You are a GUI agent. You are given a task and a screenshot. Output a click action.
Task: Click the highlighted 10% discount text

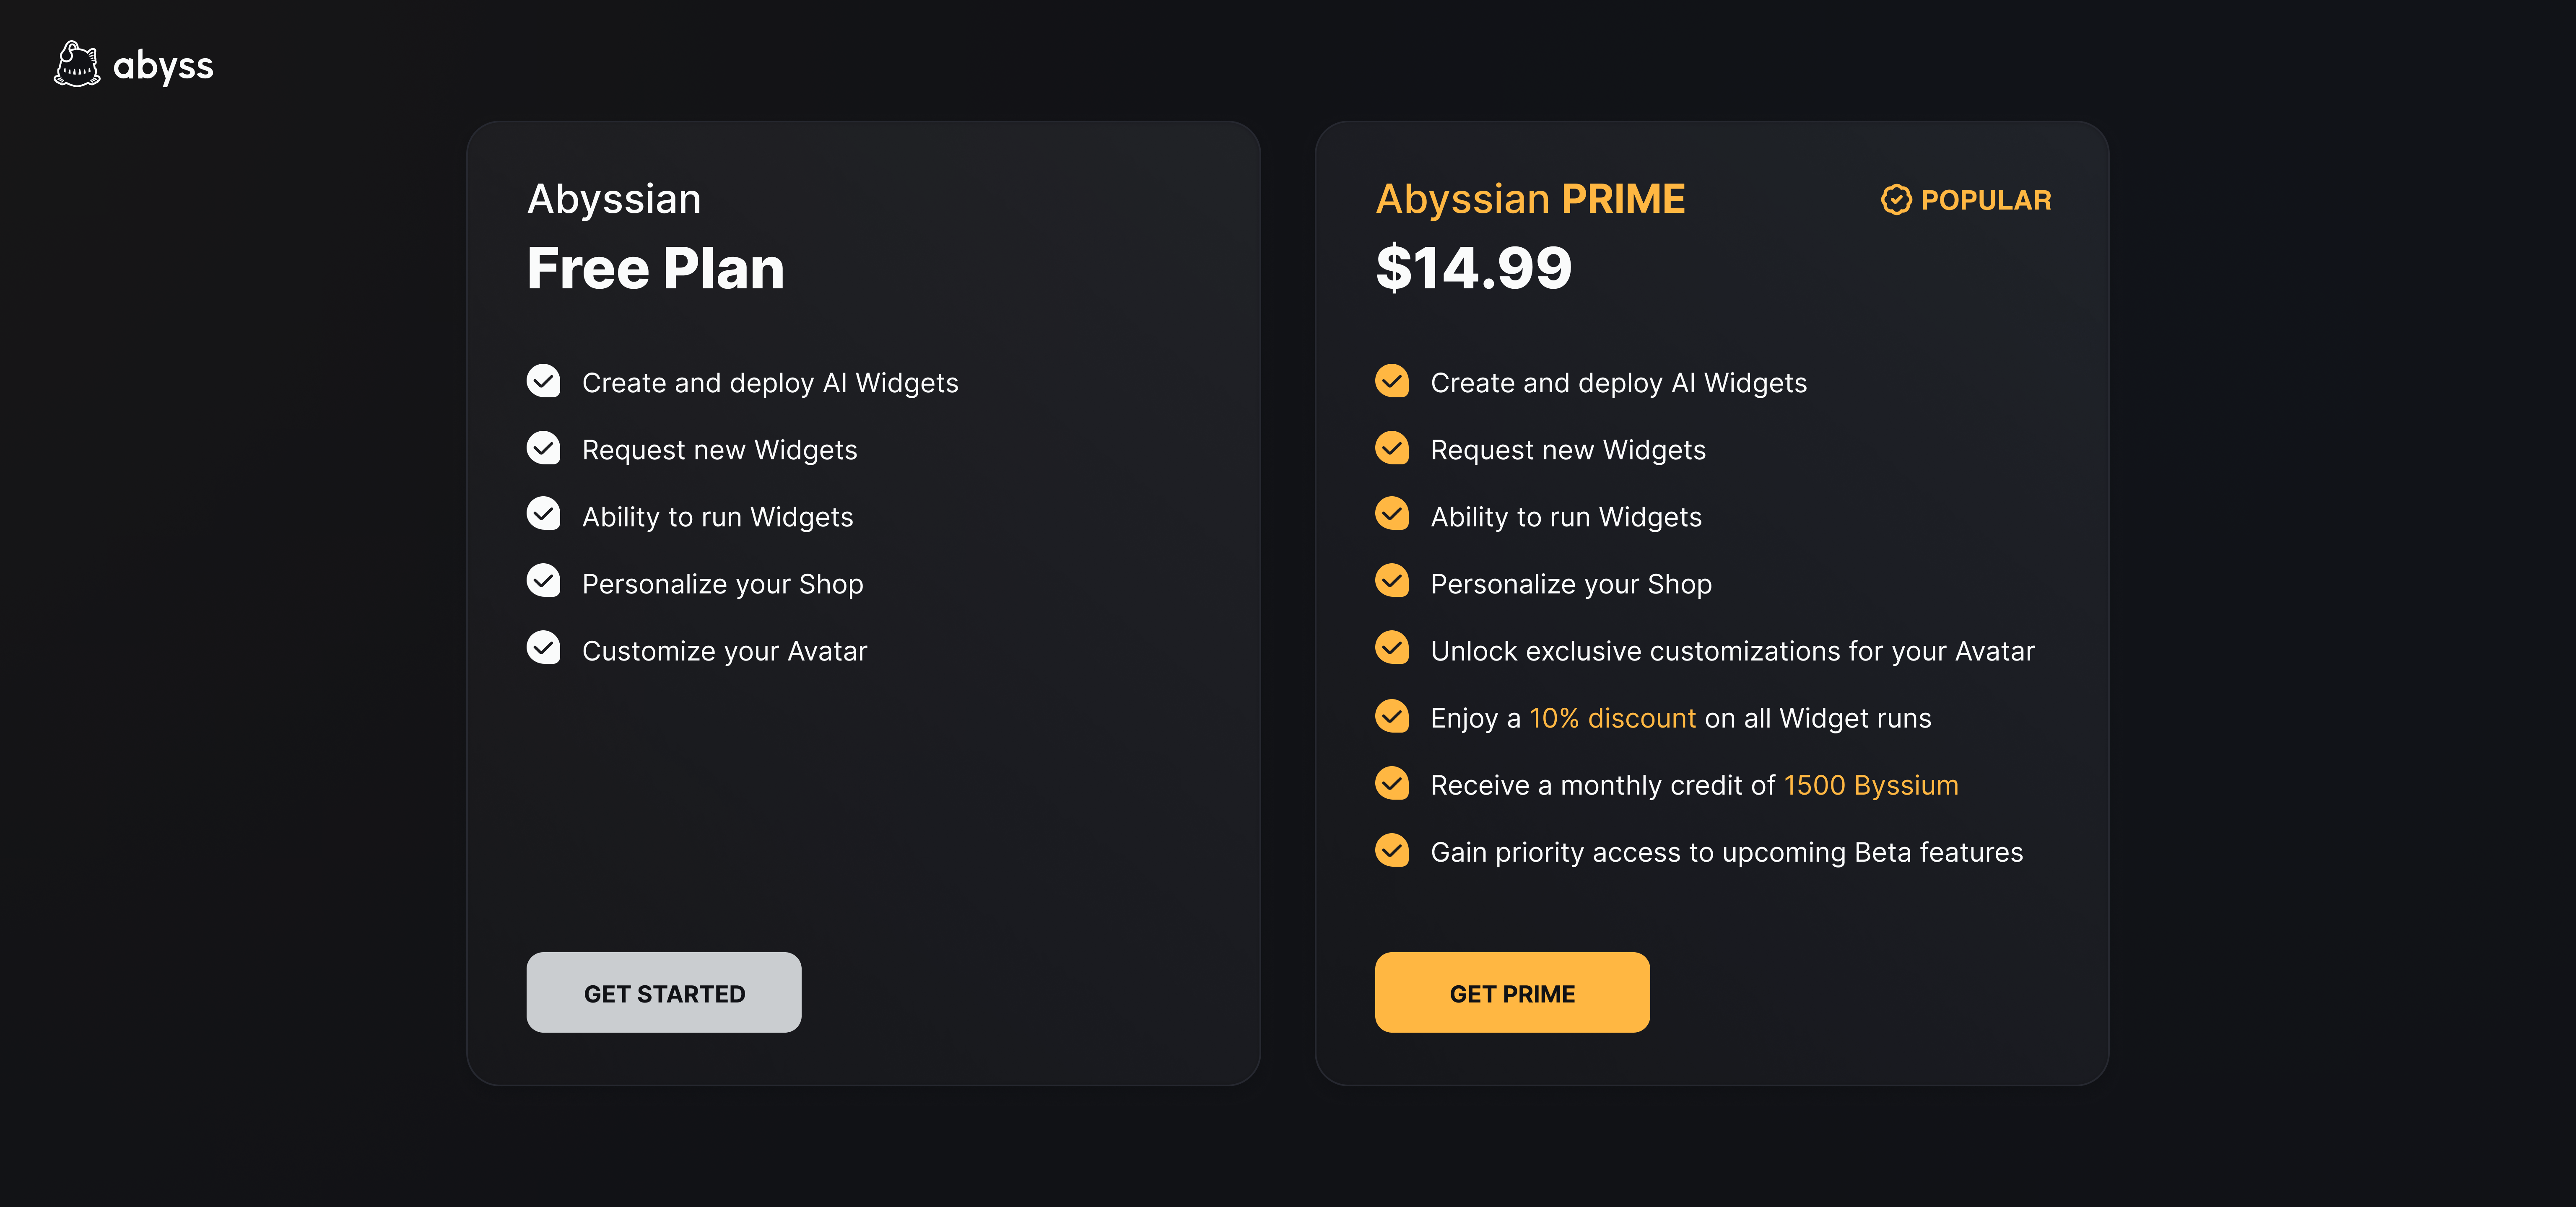coord(1612,718)
